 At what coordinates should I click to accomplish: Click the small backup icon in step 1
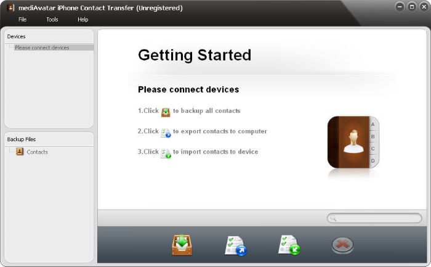pos(166,112)
